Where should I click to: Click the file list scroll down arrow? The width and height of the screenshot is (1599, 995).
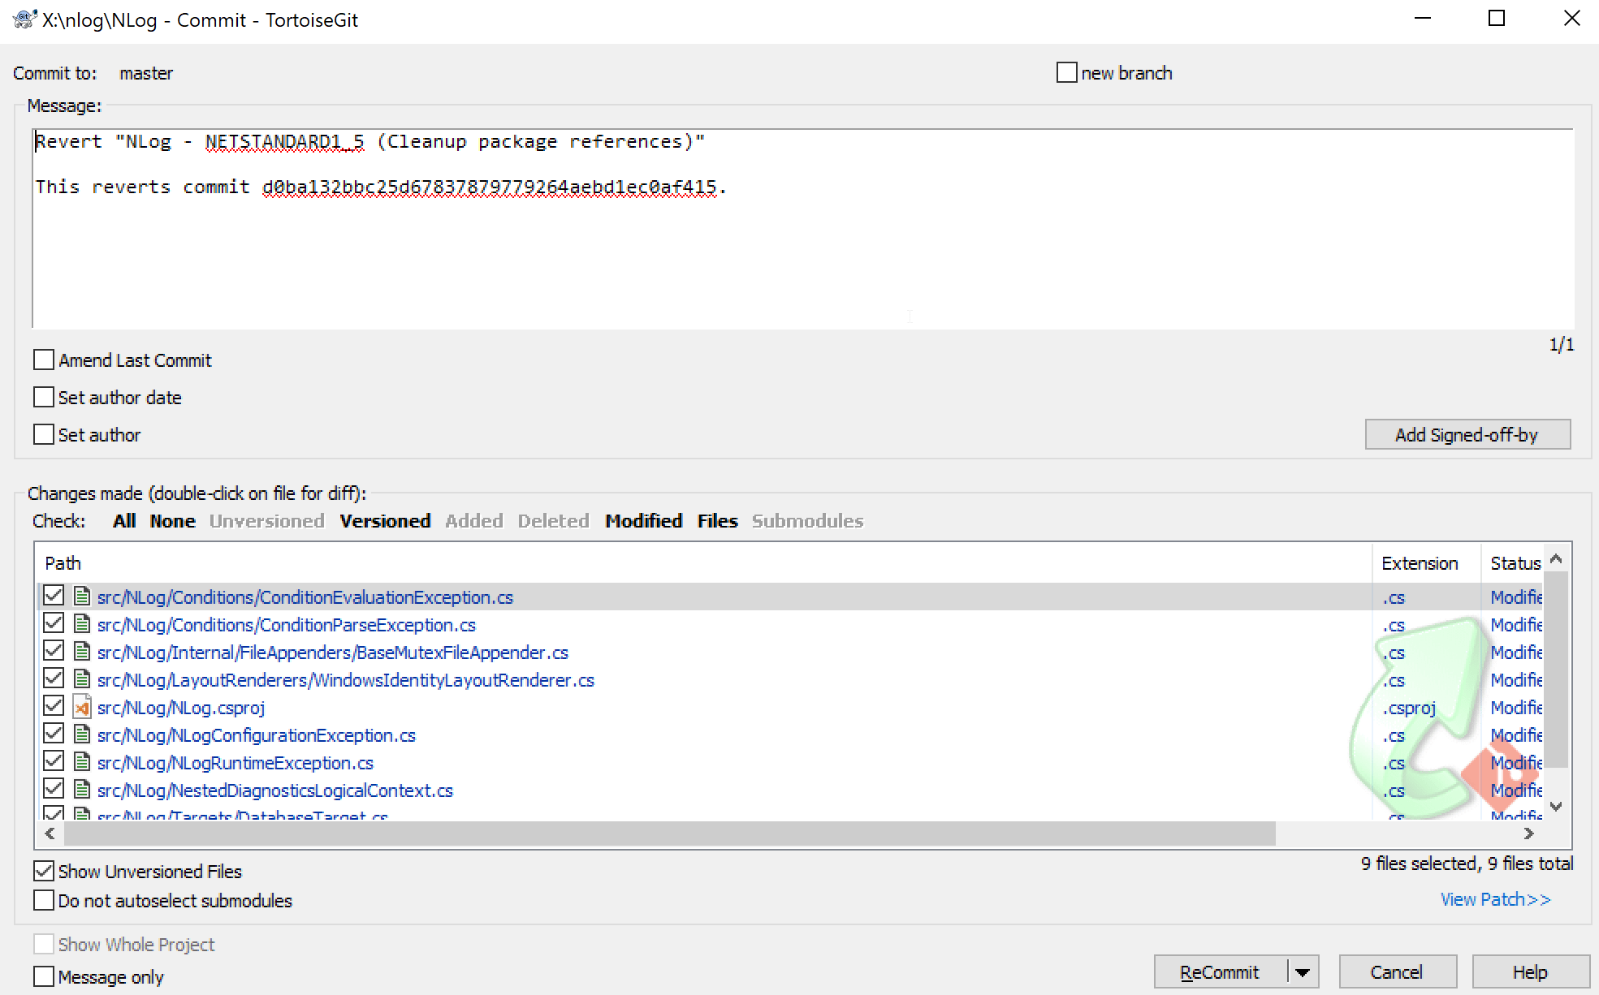1556,807
